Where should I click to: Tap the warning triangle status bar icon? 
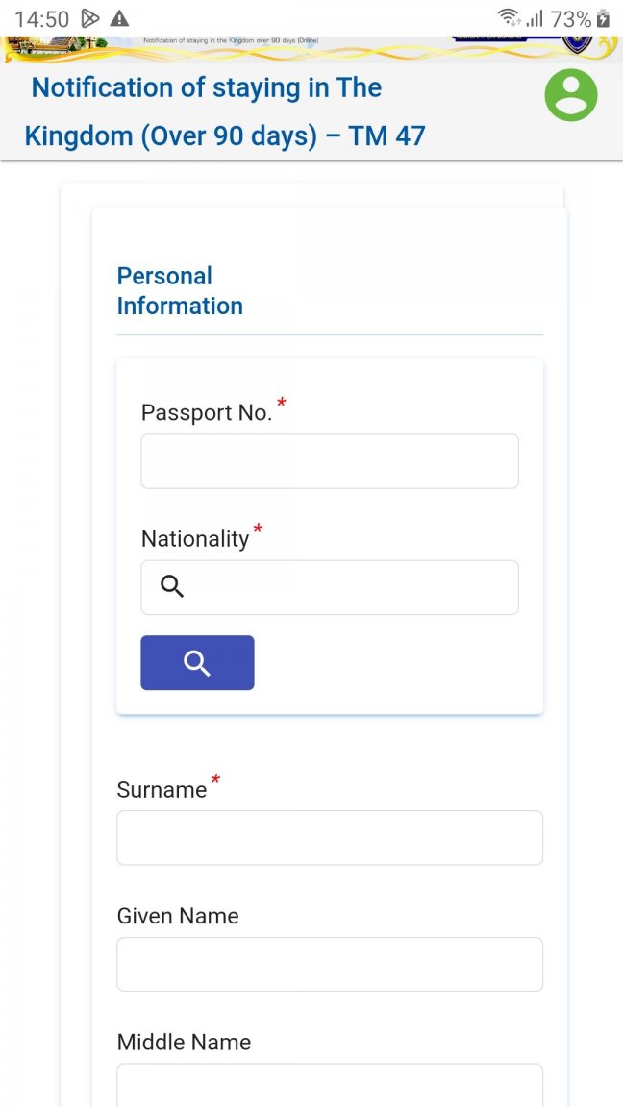pos(119,18)
